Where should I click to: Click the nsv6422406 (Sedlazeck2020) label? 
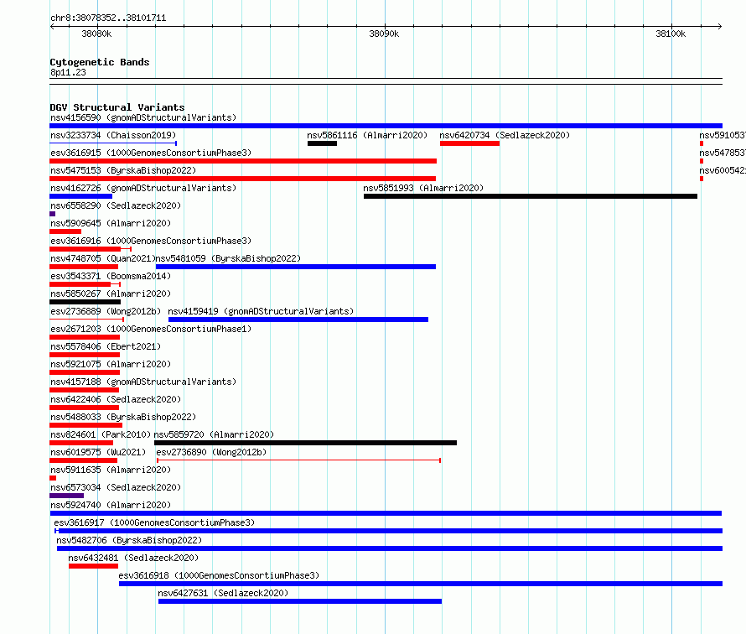(x=116, y=399)
